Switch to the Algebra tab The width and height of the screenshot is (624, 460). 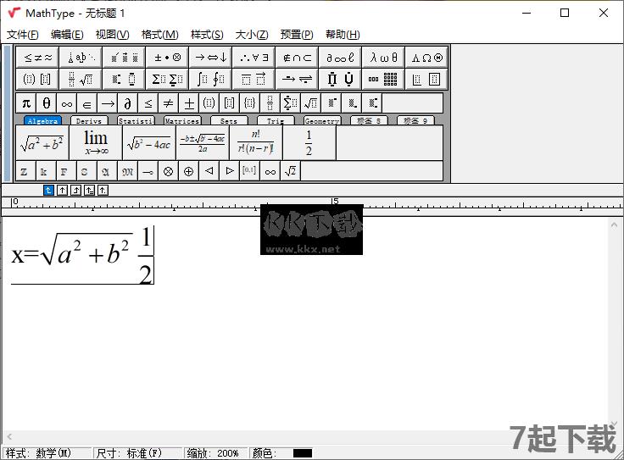[x=42, y=120]
